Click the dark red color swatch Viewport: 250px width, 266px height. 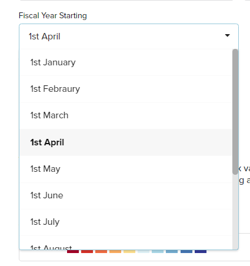coord(73,251)
